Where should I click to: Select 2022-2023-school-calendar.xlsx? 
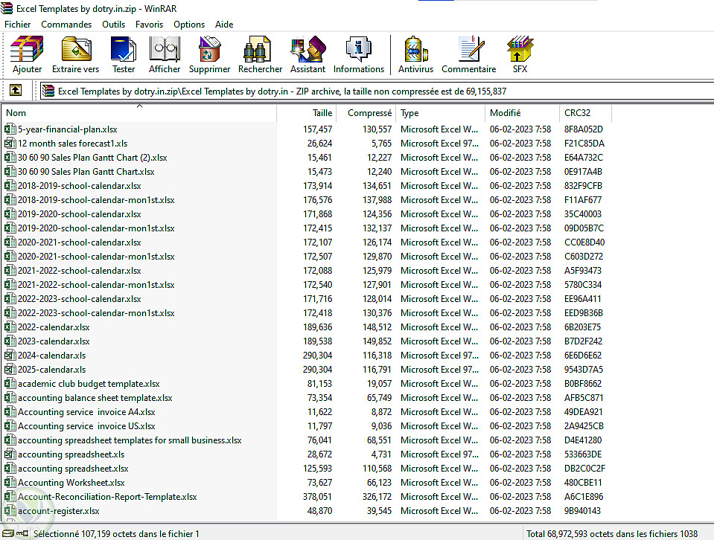click(79, 298)
